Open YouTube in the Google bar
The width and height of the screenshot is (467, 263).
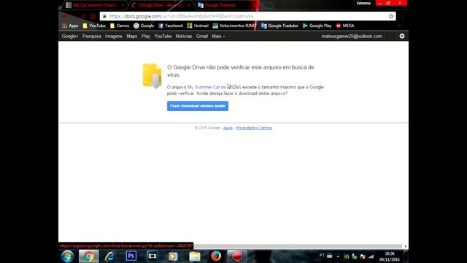pos(163,36)
